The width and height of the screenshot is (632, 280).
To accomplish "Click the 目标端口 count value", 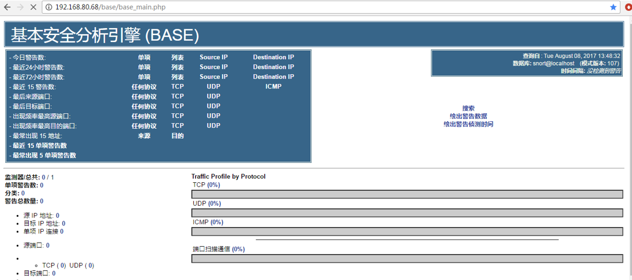I will point(54,273).
